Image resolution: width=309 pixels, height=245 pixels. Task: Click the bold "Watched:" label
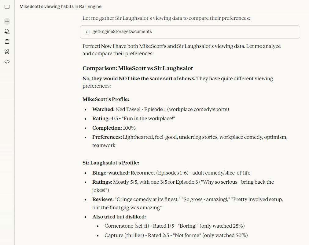click(x=103, y=109)
